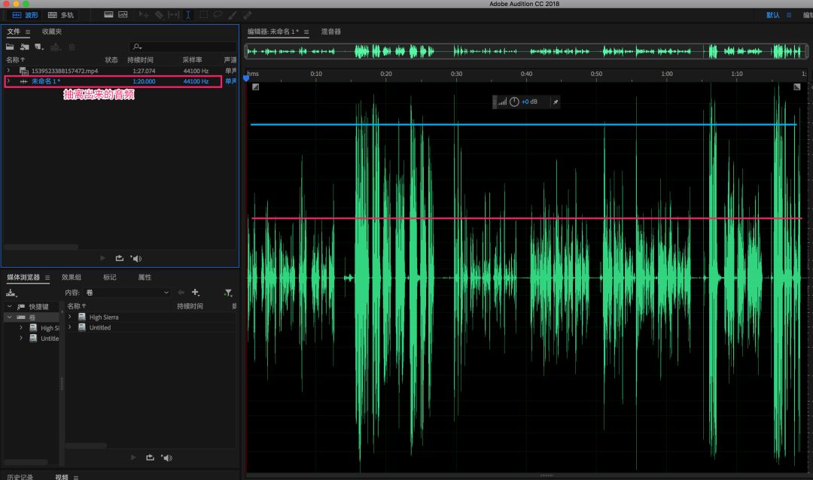The height and width of the screenshot is (480, 813).
Task: Sort files by 持续时间 column
Action: pos(140,59)
